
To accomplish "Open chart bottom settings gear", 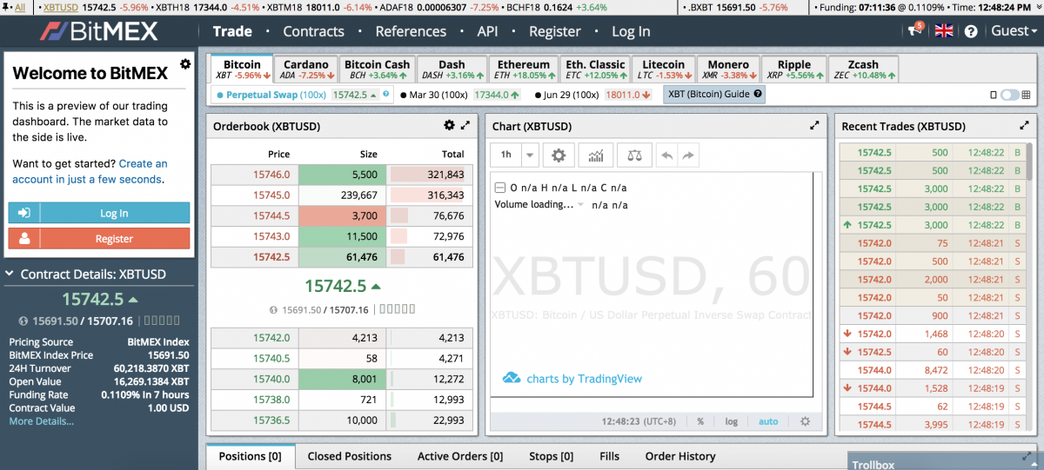I will [805, 421].
